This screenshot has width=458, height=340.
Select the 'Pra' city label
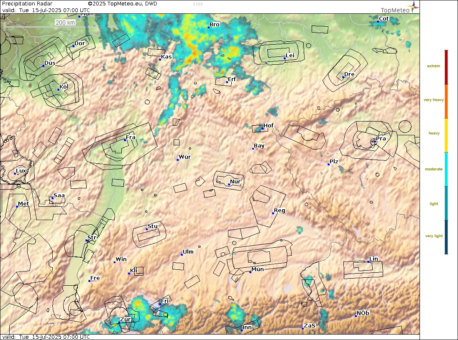(x=381, y=139)
